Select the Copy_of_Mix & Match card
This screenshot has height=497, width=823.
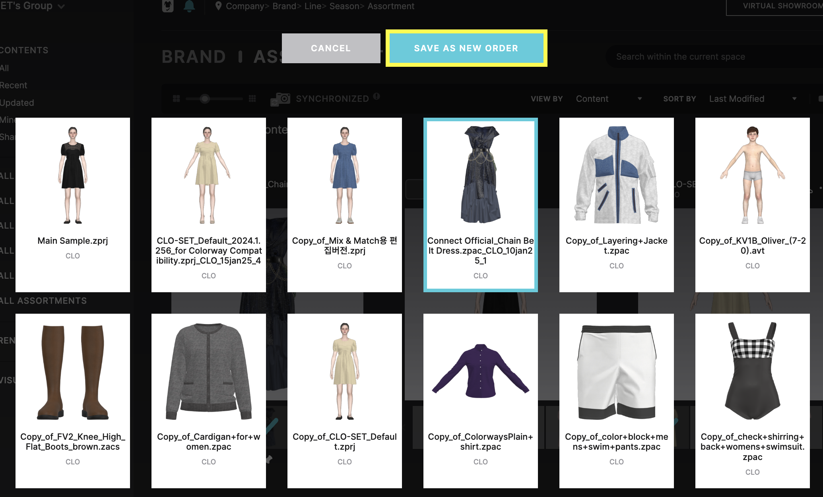(x=345, y=205)
